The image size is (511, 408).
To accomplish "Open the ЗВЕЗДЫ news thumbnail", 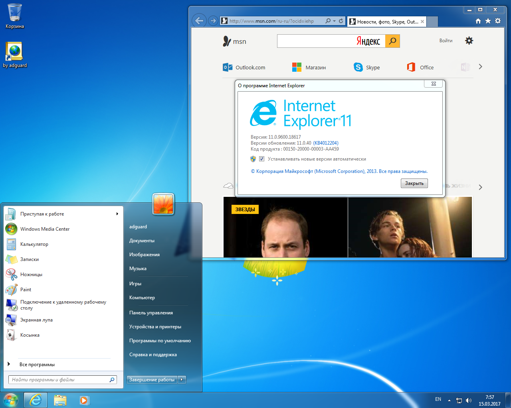I will tap(285, 227).
